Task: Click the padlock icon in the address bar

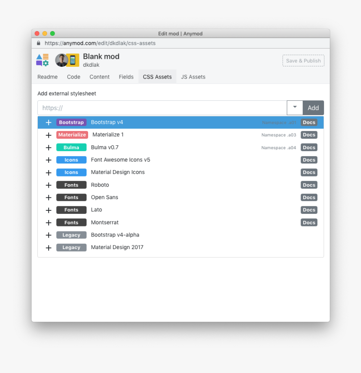Action: pos(38,43)
